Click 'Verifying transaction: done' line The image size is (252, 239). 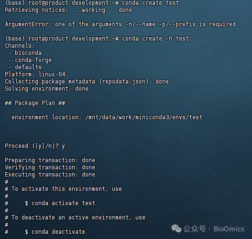click(x=50, y=167)
